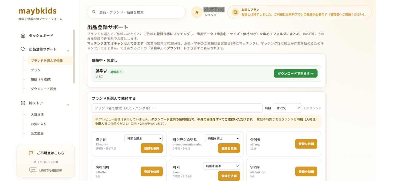Open the プラン sidebar item
The height and width of the screenshot is (181, 394).
pyautogui.click(x=35, y=70)
